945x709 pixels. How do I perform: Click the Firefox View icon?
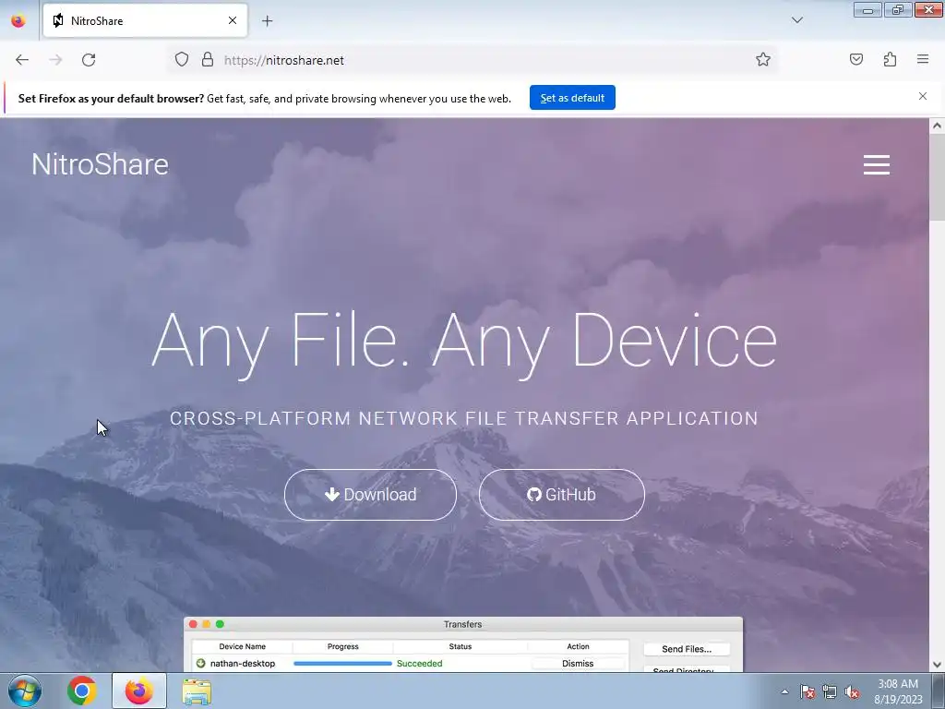pos(18,20)
